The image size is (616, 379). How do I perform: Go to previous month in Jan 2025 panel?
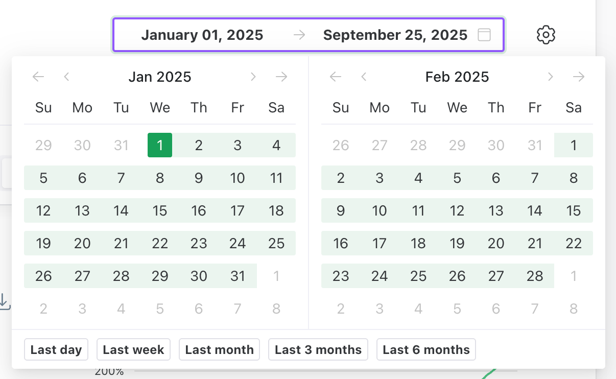66,77
